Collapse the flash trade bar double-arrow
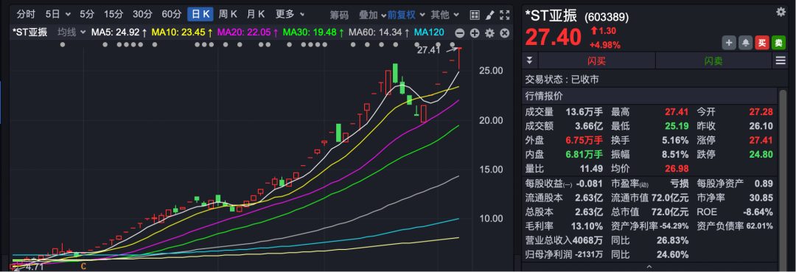The height and width of the screenshot is (272, 796). 529,60
